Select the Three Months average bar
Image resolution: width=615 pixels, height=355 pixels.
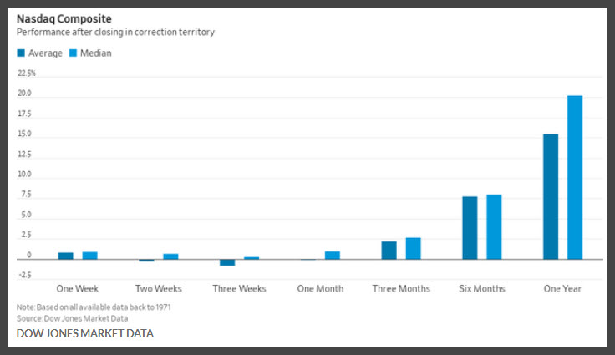click(389, 251)
